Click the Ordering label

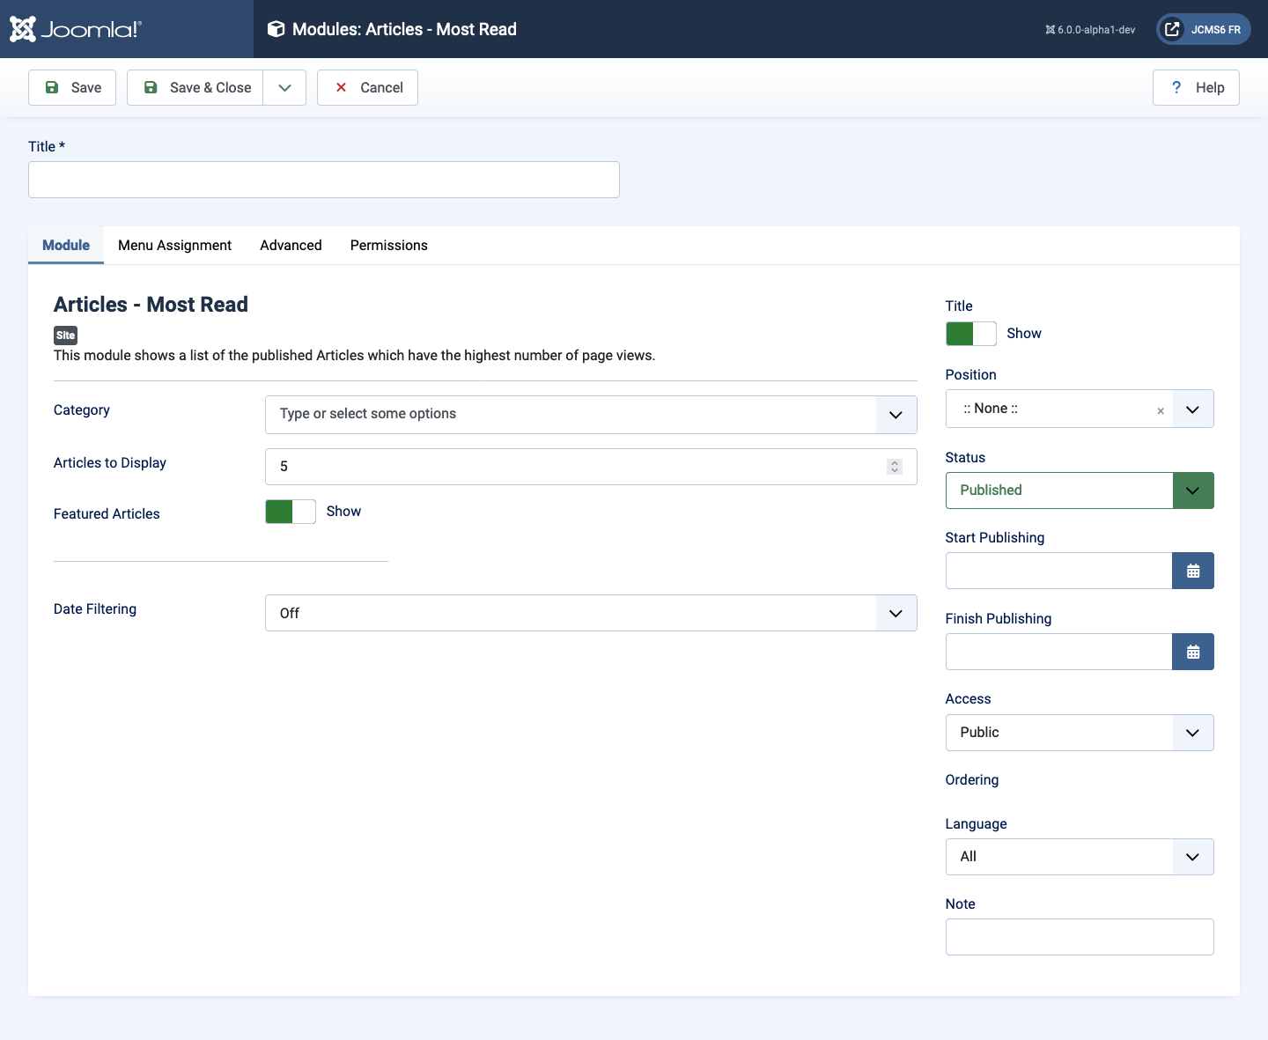click(x=972, y=780)
